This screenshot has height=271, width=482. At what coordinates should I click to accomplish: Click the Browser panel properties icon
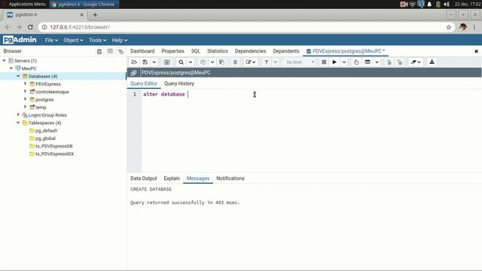point(99,51)
